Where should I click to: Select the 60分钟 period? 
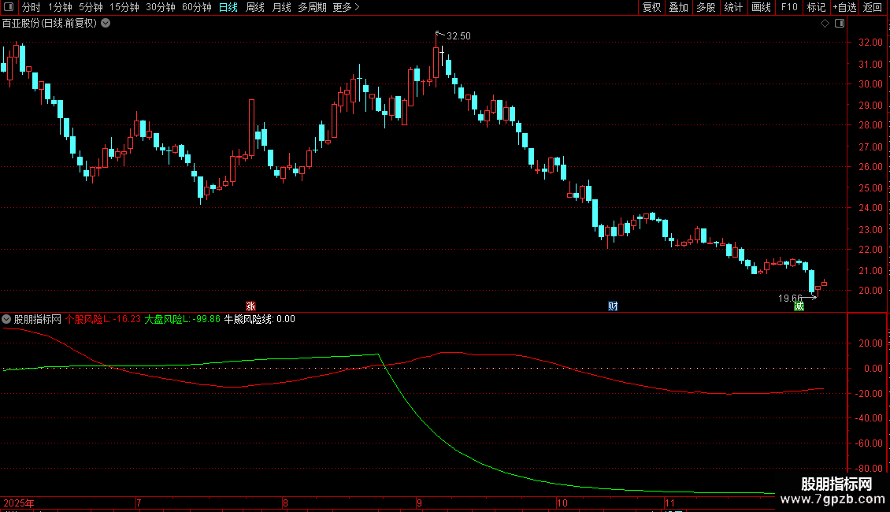196,7
